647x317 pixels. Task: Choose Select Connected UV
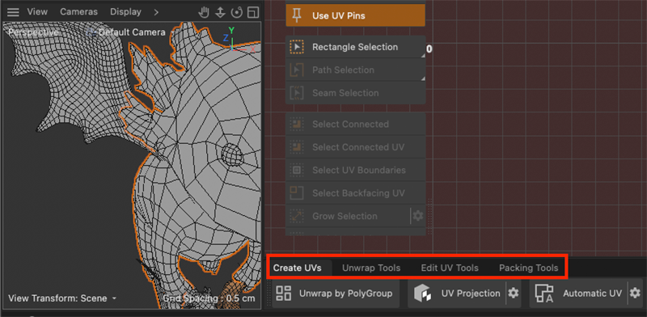[355, 147]
